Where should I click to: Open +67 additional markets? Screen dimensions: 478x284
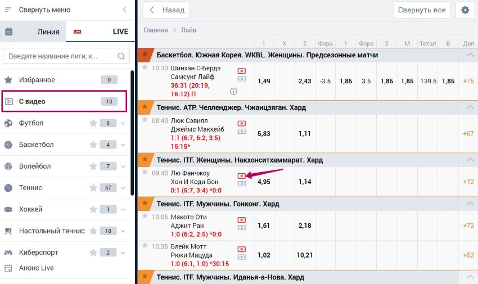(x=468, y=133)
